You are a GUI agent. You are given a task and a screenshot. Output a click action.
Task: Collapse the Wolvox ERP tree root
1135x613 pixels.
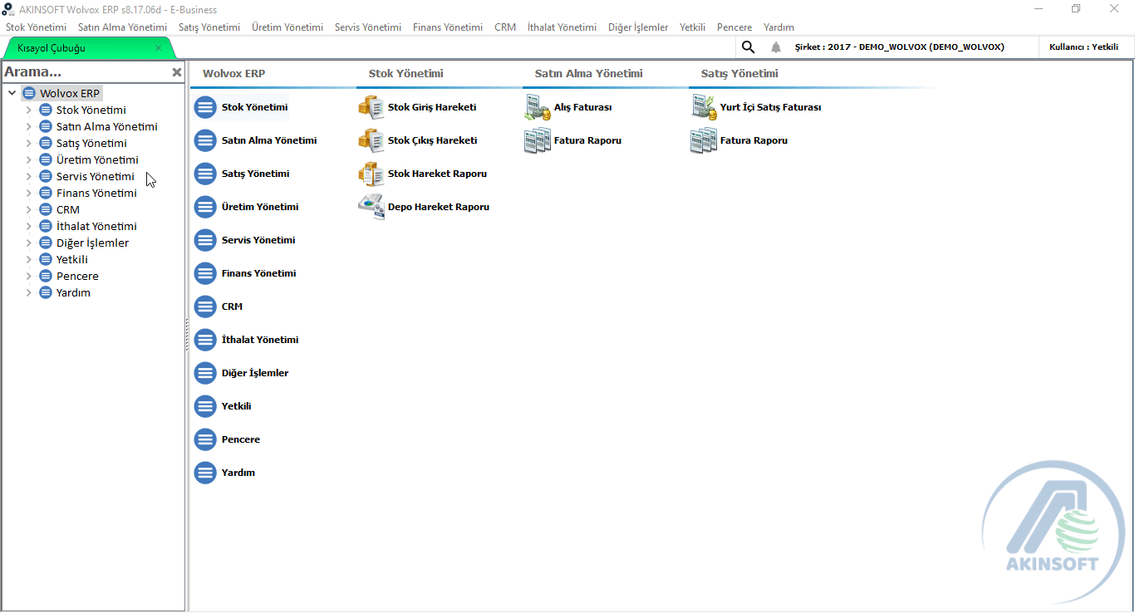pyautogui.click(x=12, y=93)
